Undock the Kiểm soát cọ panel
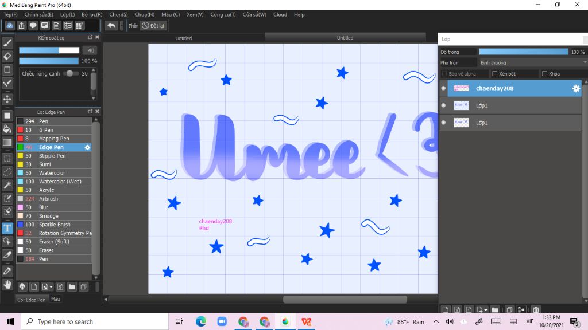 tap(90, 37)
